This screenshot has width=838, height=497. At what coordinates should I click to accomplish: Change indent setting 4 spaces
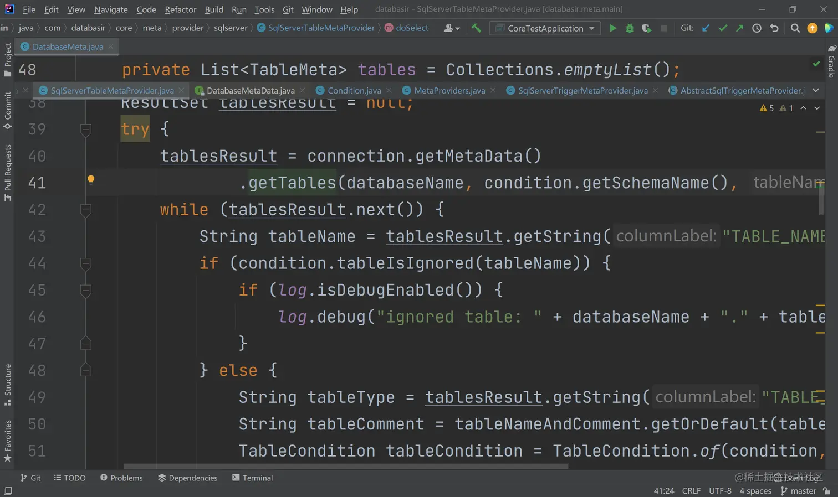pyautogui.click(x=755, y=491)
